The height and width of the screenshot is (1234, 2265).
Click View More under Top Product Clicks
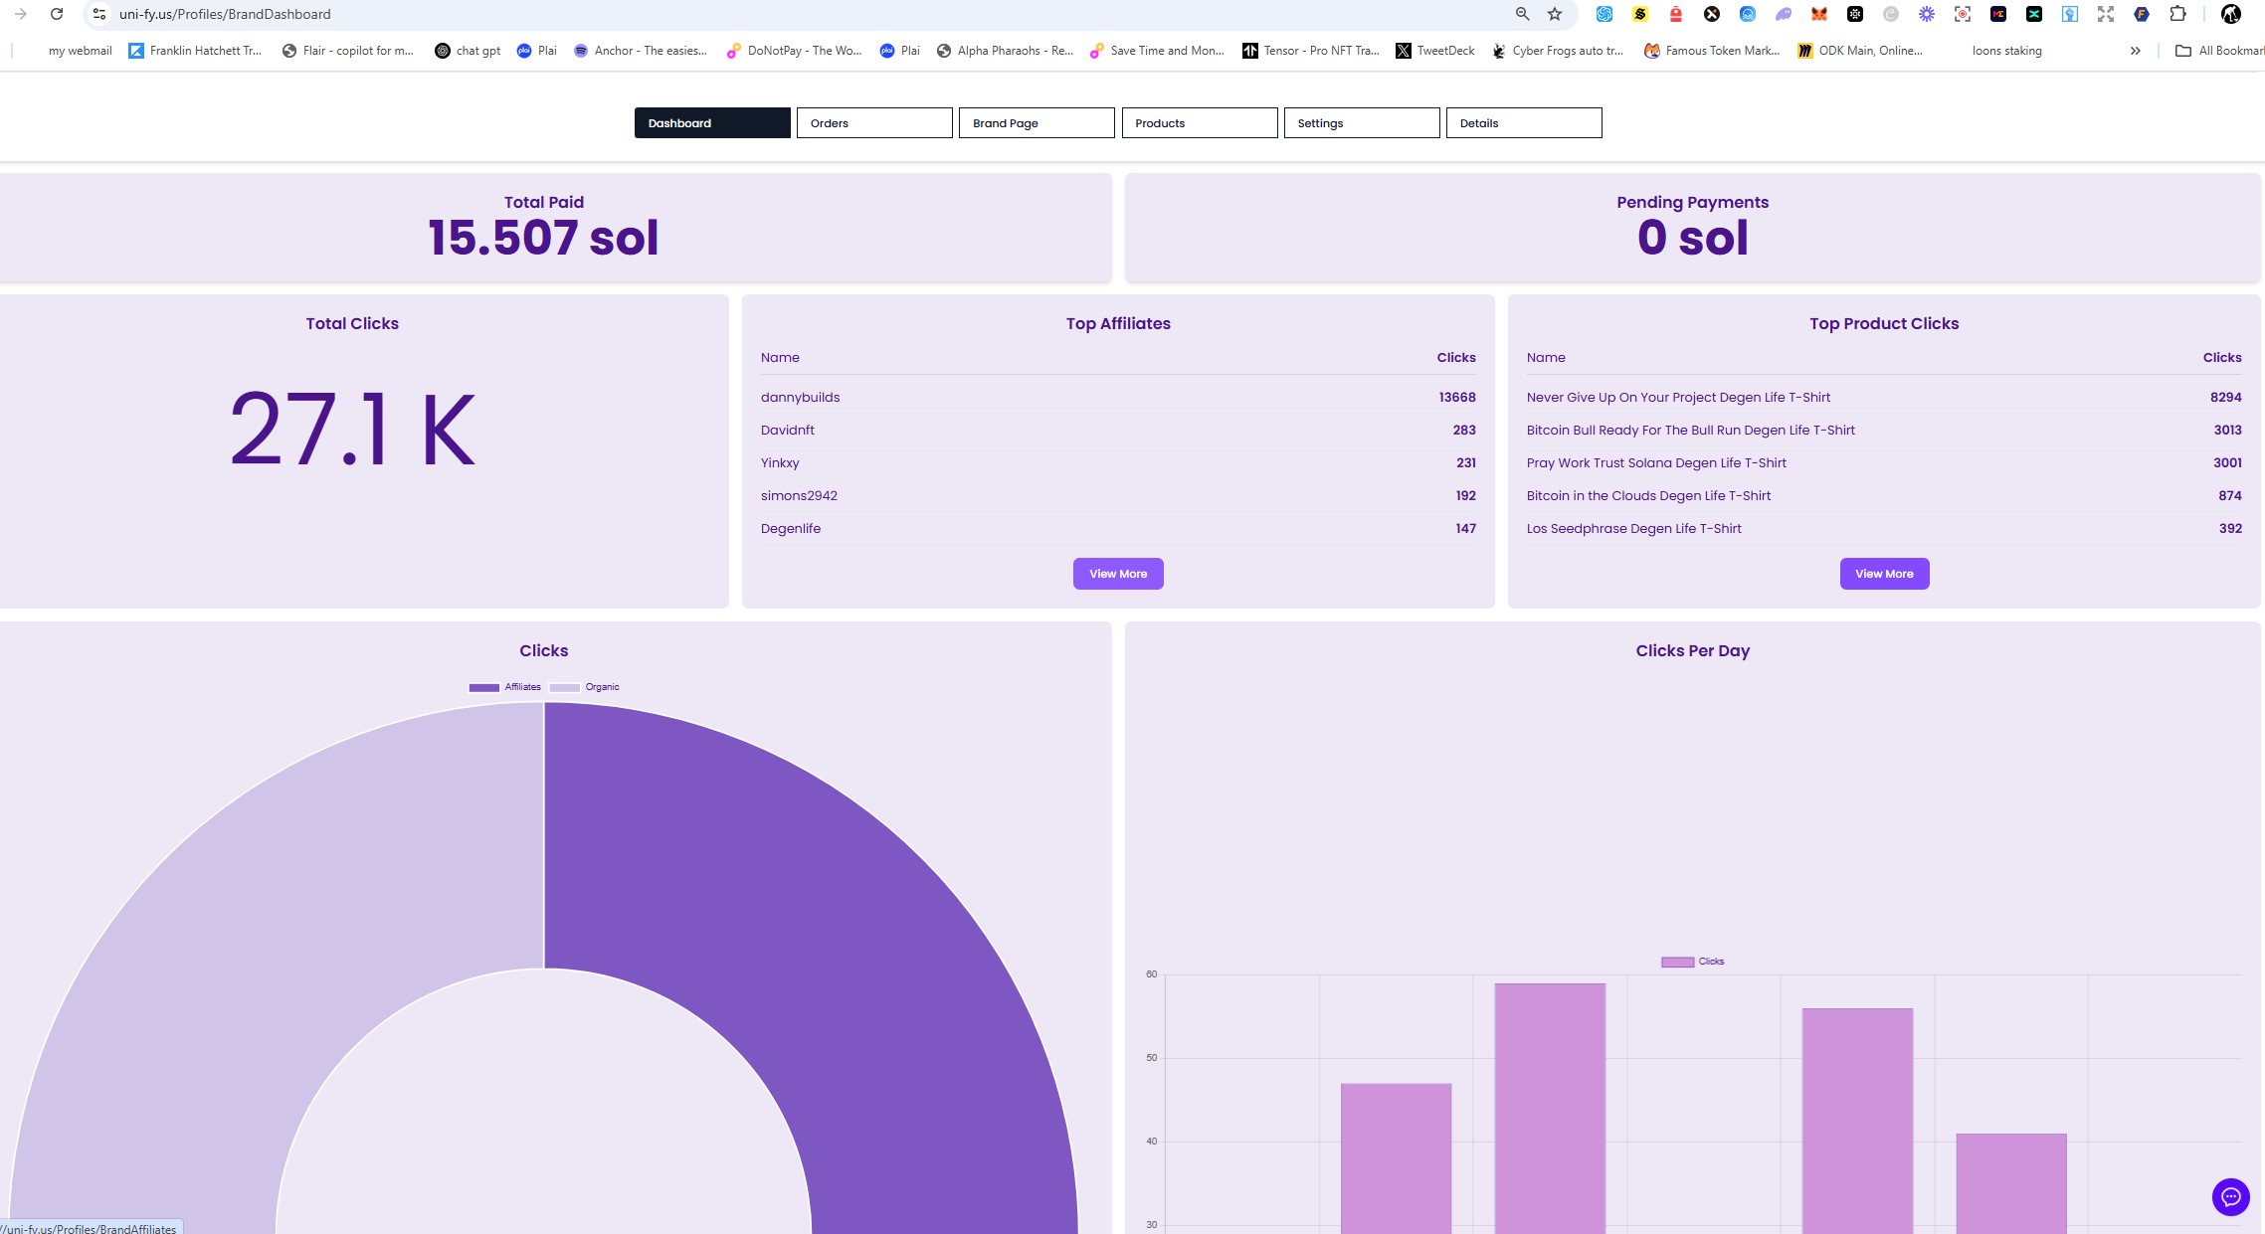click(1884, 574)
